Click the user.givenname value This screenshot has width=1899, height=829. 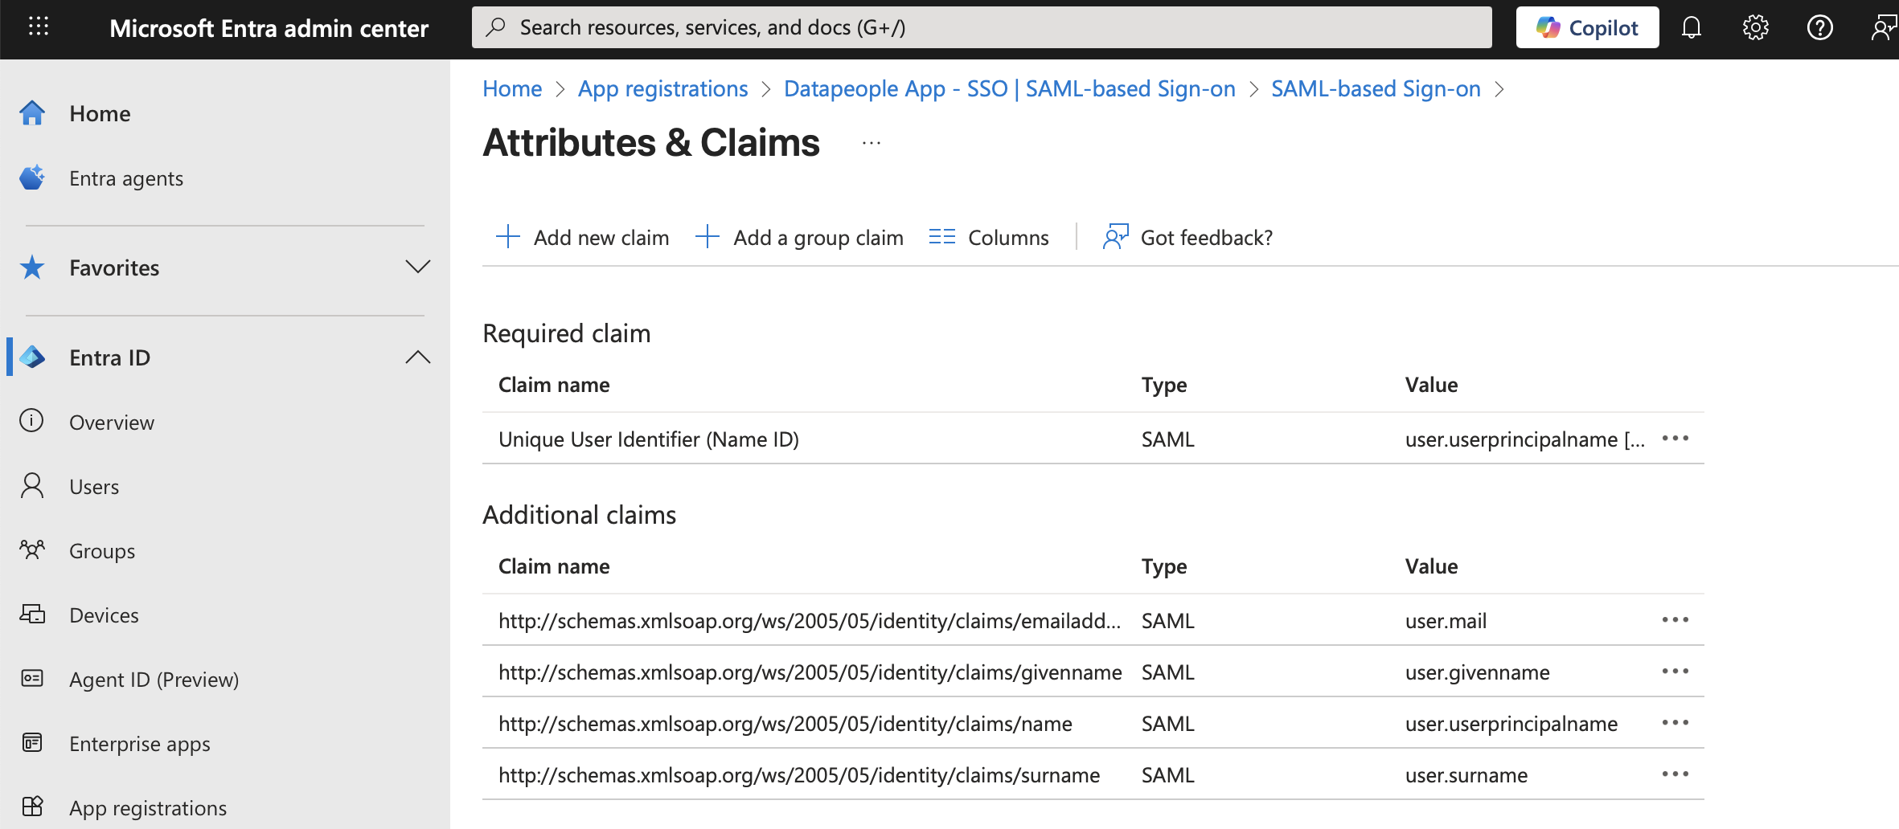click(x=1478, y=672)
